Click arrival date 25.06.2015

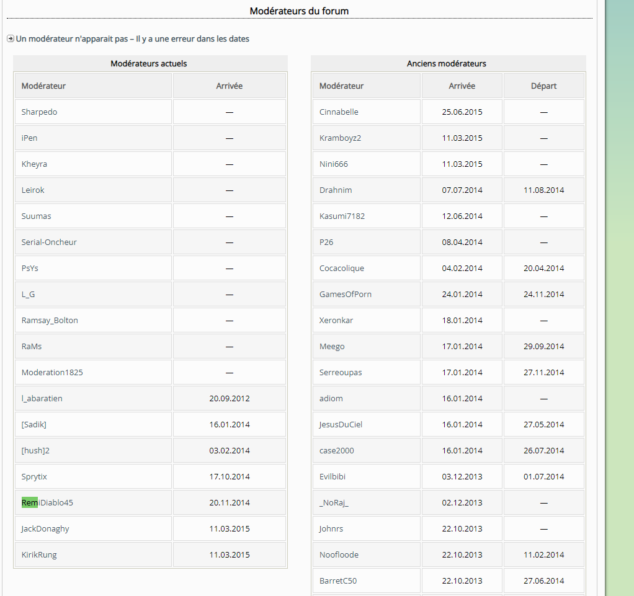(x=462, y=112)
